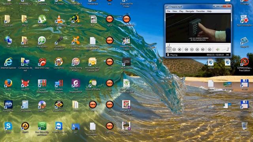Select the uTorrent desktop shortcut
253x142 pixels.
point(42,21)
